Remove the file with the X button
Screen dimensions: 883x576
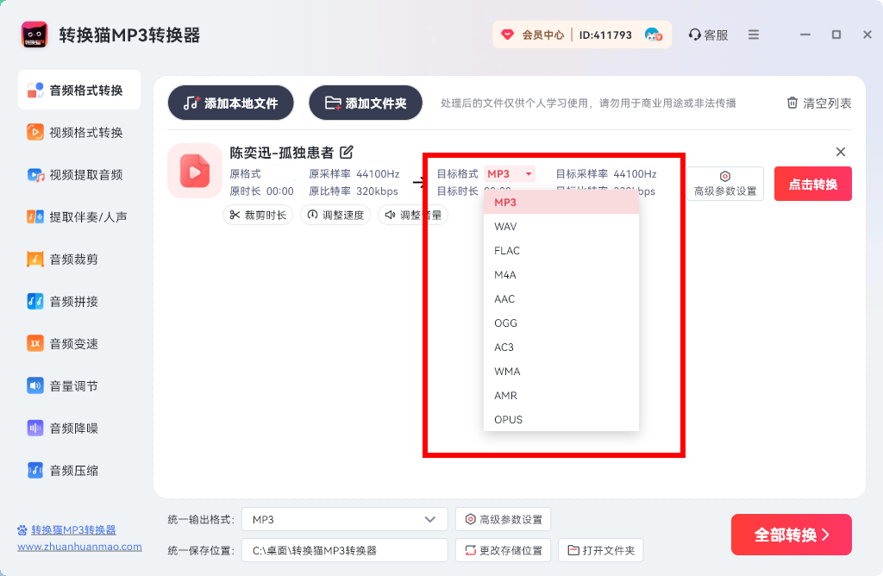pos(841,151)
